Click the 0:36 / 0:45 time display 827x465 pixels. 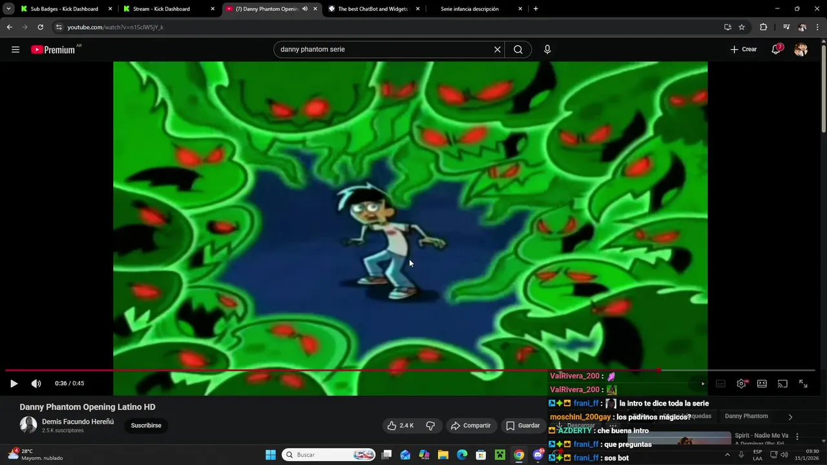pos(70,384)
